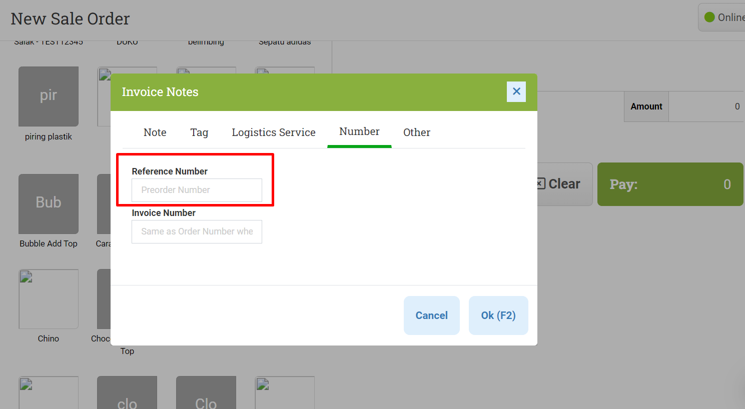Image resolution: width=745 pixels, height=409 pixels.
Task: Select the Reference Number label
Action: [x=170, y=171]
